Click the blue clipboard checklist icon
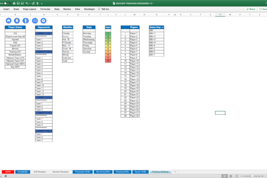This screenshot has height=178, width=267. pos(17,21)
